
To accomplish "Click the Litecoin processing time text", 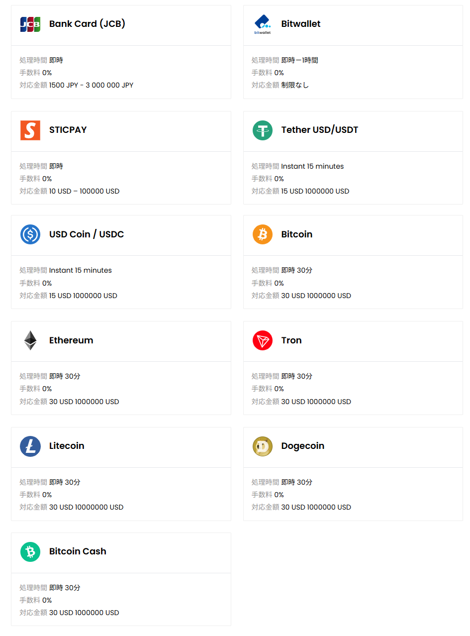I will [x=65, y=482].
